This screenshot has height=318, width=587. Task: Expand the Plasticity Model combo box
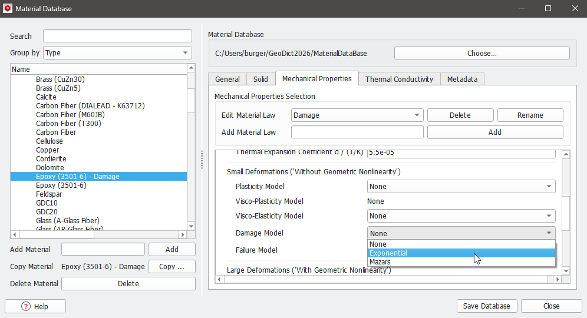point(461,187)
